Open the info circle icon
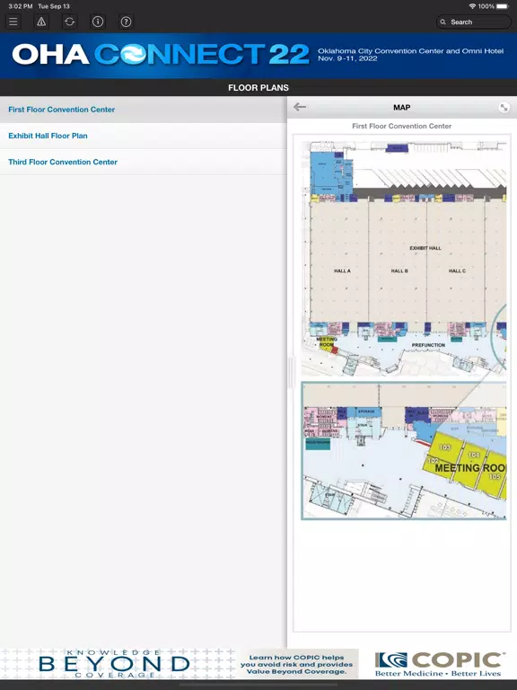 point(98,22)
